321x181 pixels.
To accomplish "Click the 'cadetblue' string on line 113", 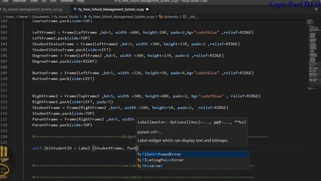I will tap(211, 96).
